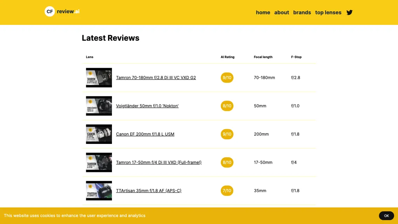Screen dimensions: 398x224
Task: Click the 7/10 rating badge for TTArtisan
Action: pos(227,191)
